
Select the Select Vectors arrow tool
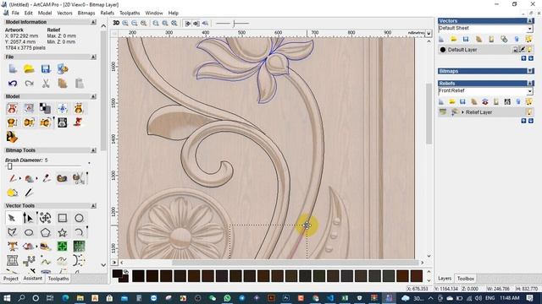click(12, 218)
